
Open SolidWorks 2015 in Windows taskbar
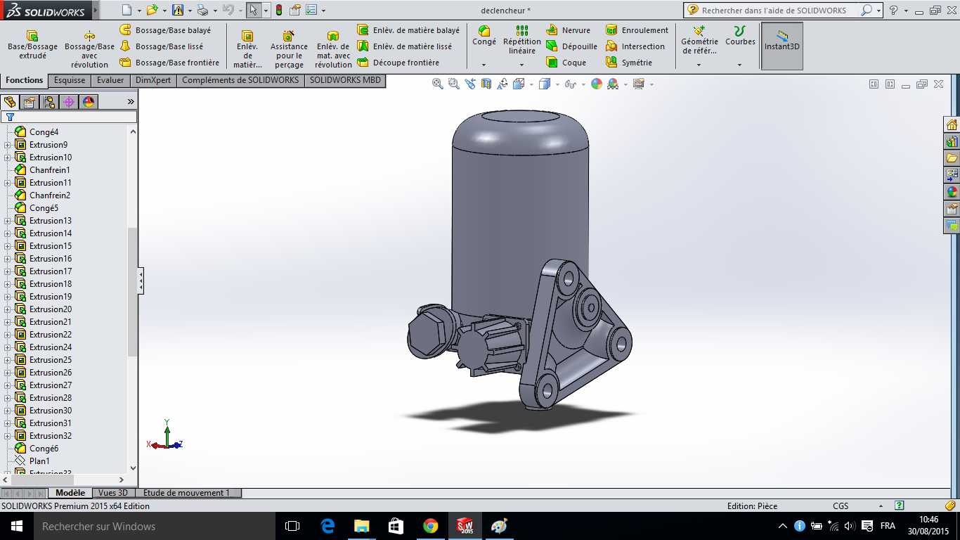[465, 526]
